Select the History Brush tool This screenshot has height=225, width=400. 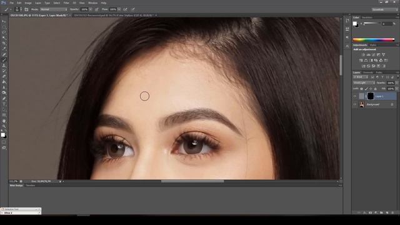[x=4, y=71]
